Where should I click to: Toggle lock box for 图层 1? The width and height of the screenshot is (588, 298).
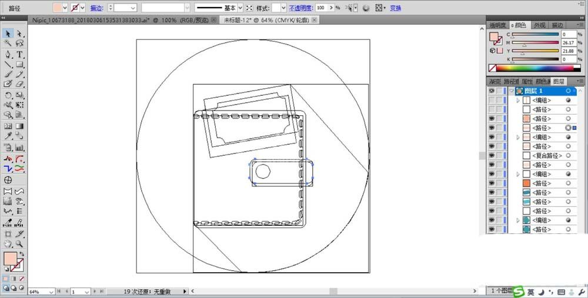(499, 91)
